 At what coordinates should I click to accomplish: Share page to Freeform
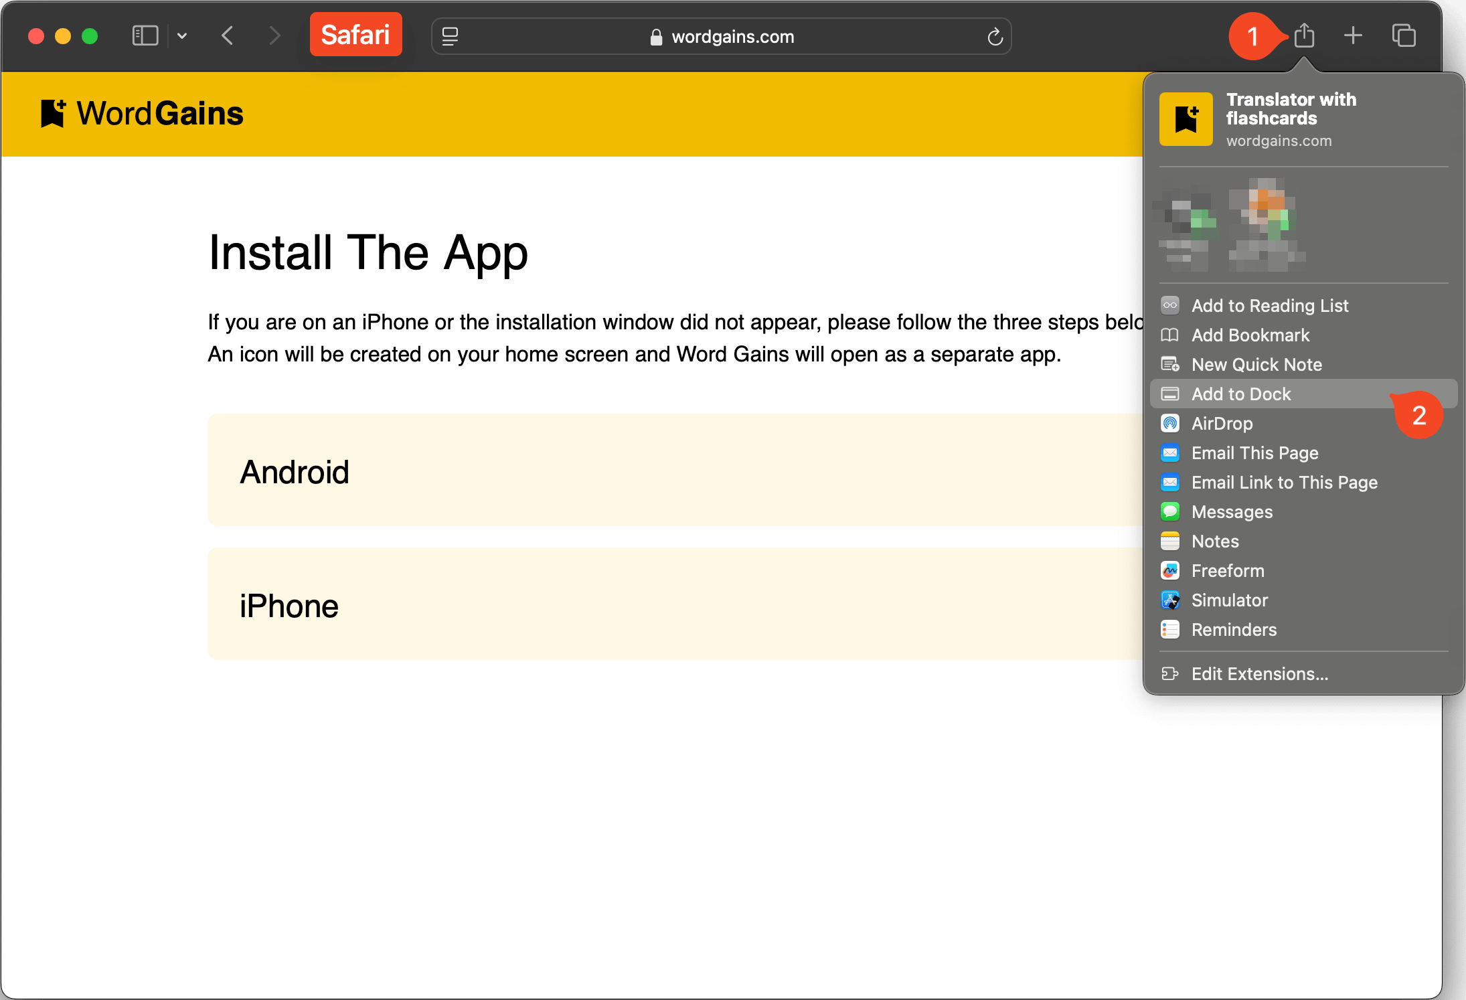pos(1303,570)
